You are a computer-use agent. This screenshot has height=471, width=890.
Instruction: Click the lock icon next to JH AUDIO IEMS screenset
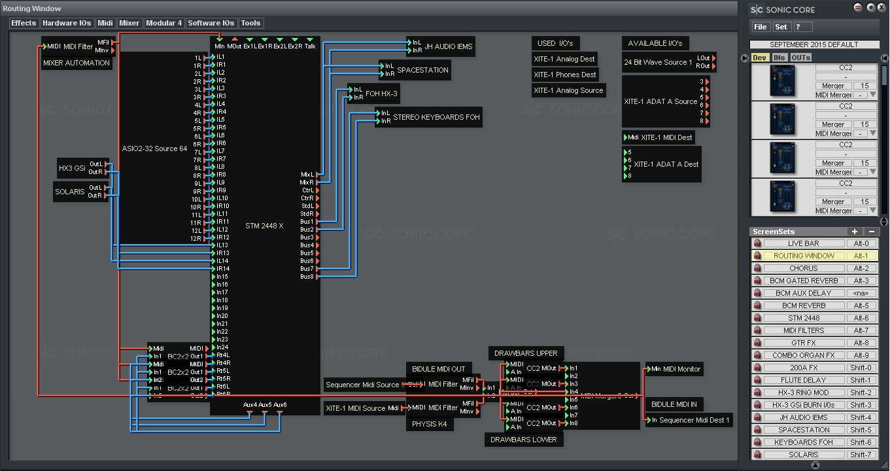coord(757,417)
